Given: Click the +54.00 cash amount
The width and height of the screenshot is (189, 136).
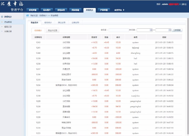Looking at the screenshot, I should click(94, 58).
